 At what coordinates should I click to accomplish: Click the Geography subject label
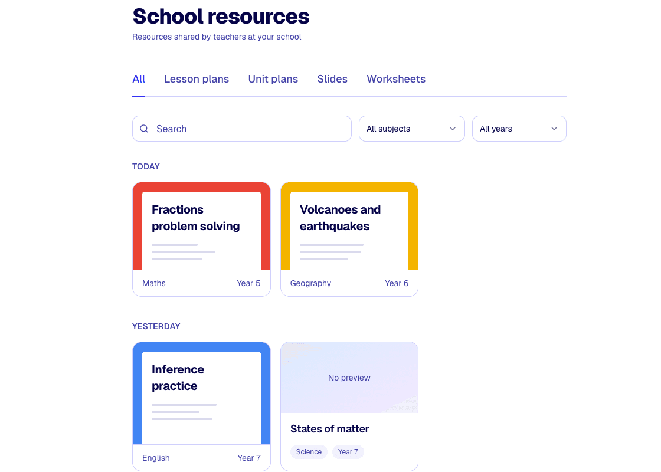coord(310,283)
